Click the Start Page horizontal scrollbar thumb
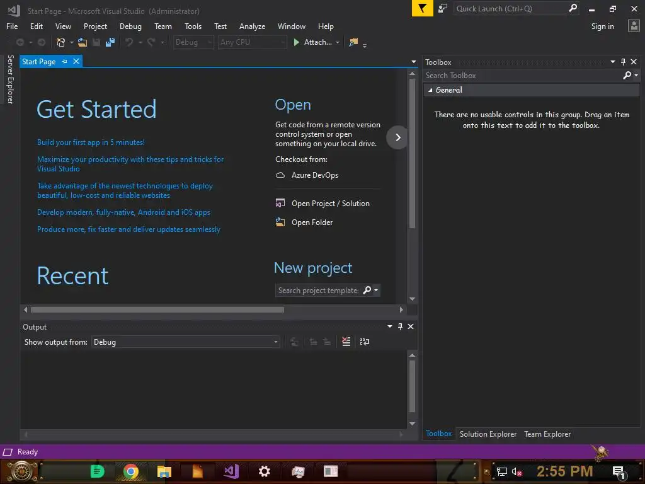The width and height of the screenshot is (645, 484). pyautogui.click(x=157, y=309)
